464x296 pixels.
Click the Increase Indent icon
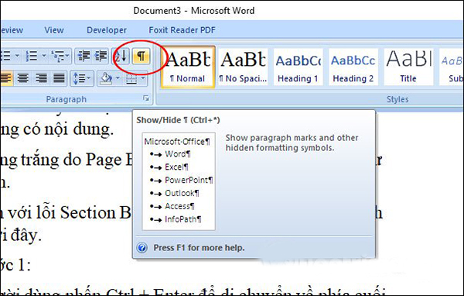101,56
